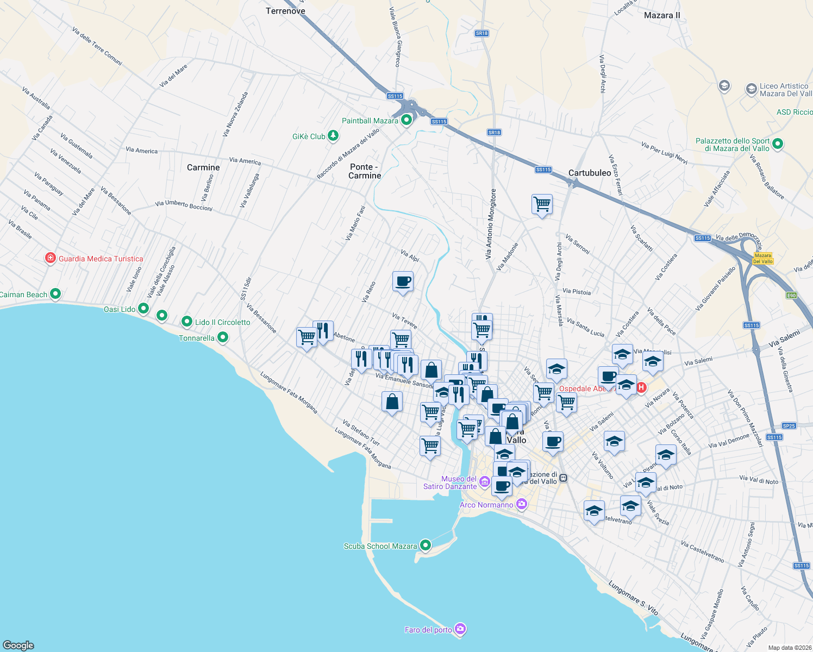
Task: Select the Faro del porto camera icon
Action: click(x=460, y=629)
